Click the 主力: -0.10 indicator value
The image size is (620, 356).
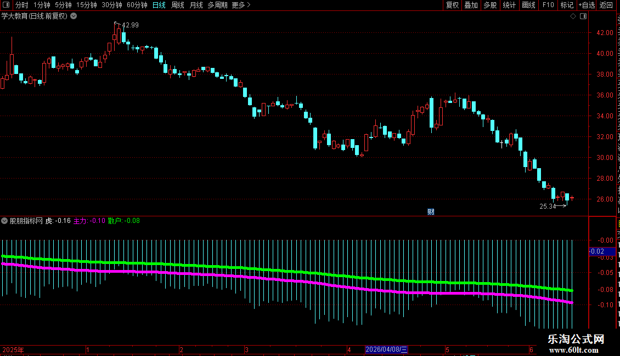click(89, 221)
